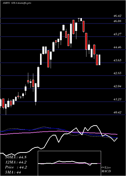126x176 pixels.
Task: Click the 40.42 price level label
Action: 117,112
